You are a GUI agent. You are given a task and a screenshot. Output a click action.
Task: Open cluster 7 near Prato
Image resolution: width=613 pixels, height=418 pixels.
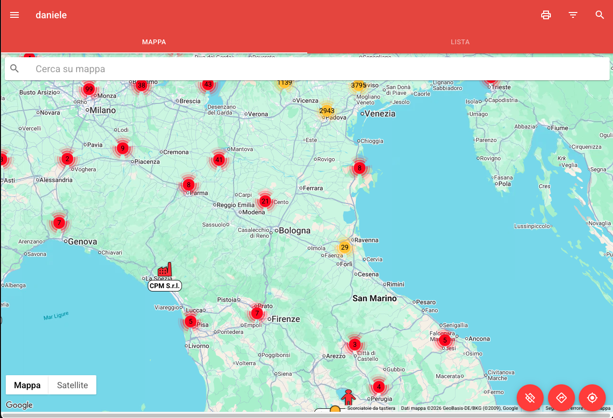click(x=257, y=314)
